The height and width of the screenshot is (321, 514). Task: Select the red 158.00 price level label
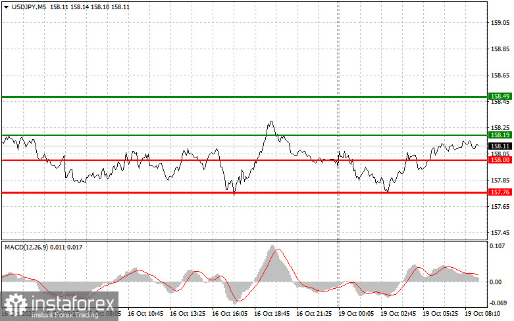click(x=500, y=160)
